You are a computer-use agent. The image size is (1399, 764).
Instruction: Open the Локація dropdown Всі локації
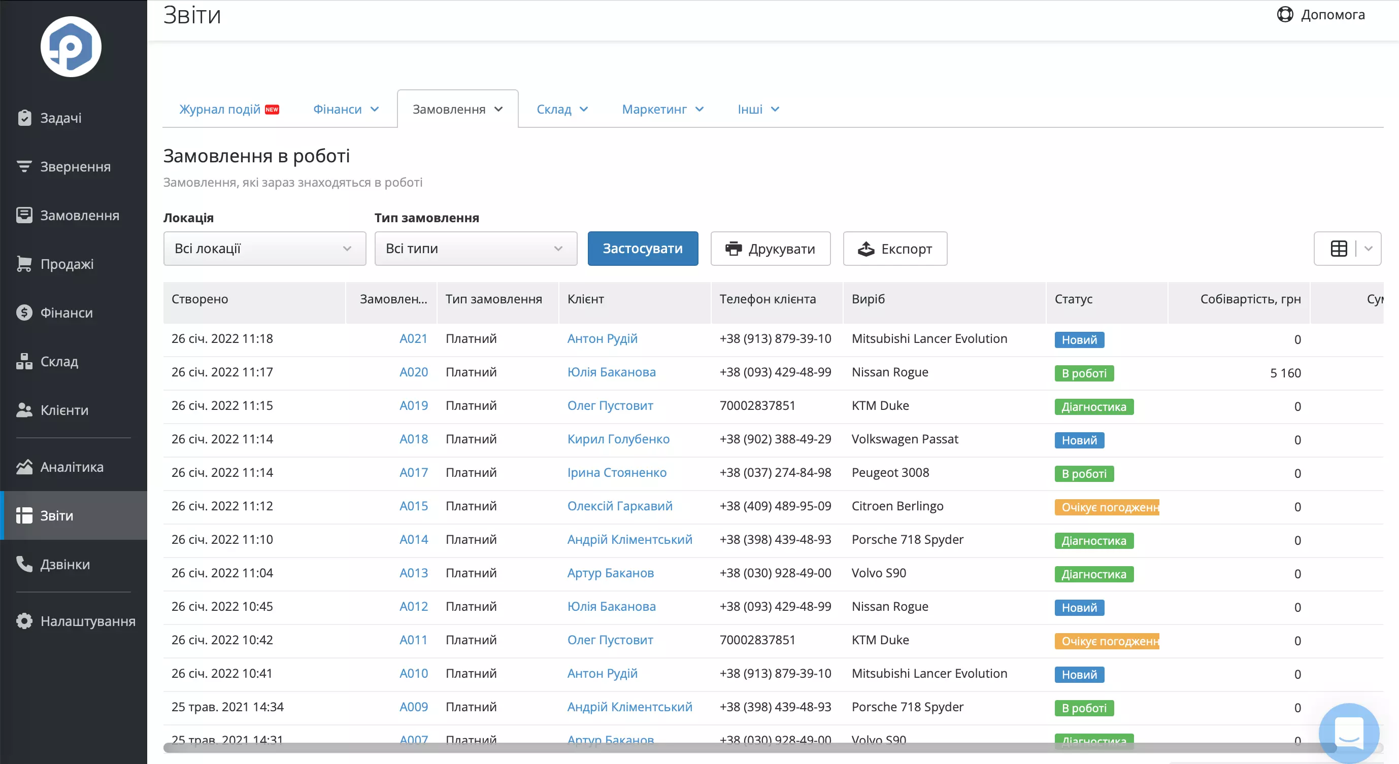264,249
